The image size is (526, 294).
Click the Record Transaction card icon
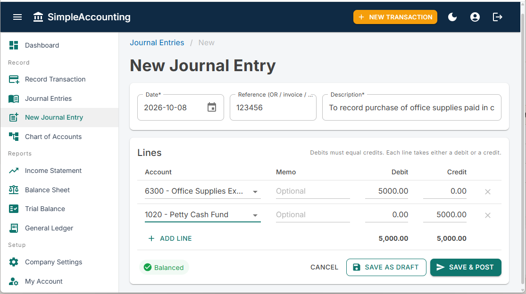(14, 79)
